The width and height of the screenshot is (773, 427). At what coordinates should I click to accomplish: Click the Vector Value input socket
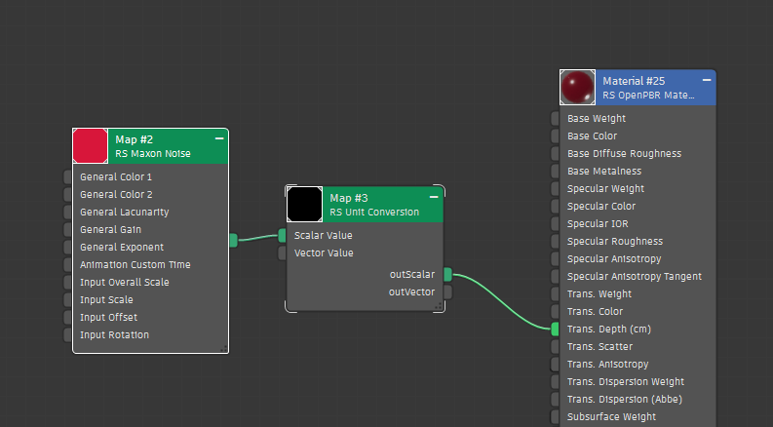[283, 252]
